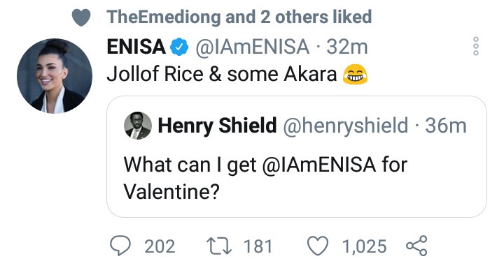Open 'TheEmediong and 2 others liked' label
The height and width of the screenshot is (261, 504).
[x=239, y=17]
